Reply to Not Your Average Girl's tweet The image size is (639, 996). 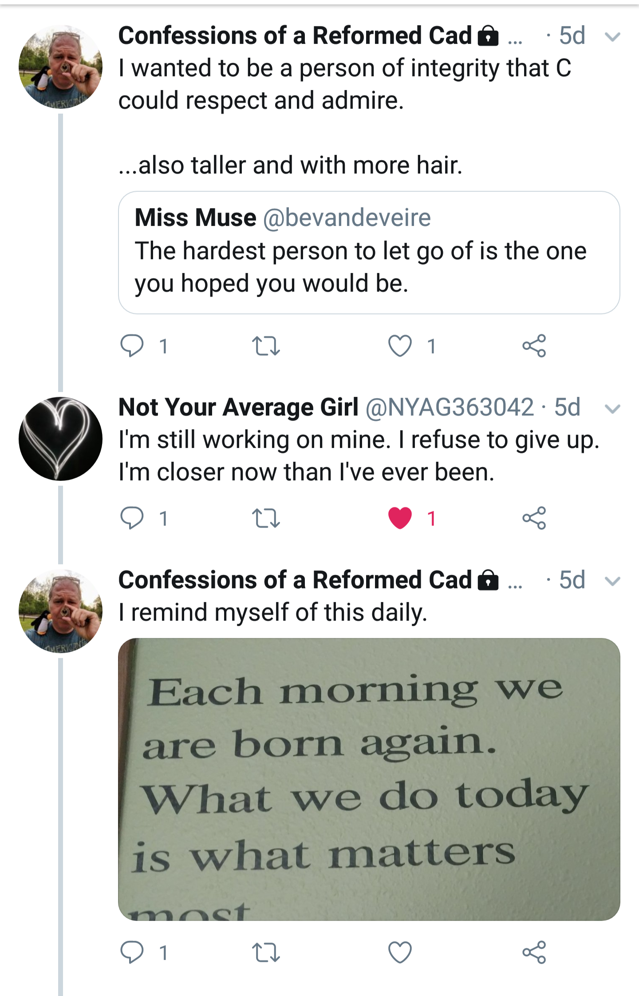[x=132, y=518]
